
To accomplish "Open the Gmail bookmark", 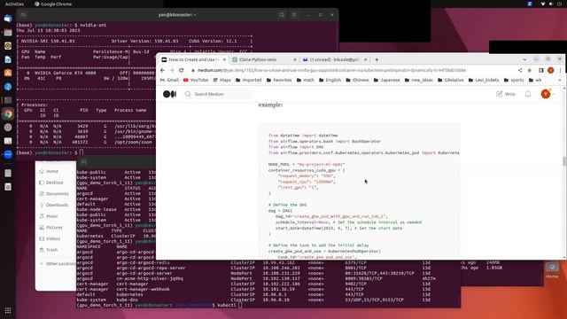I will (x=169, y=80).
